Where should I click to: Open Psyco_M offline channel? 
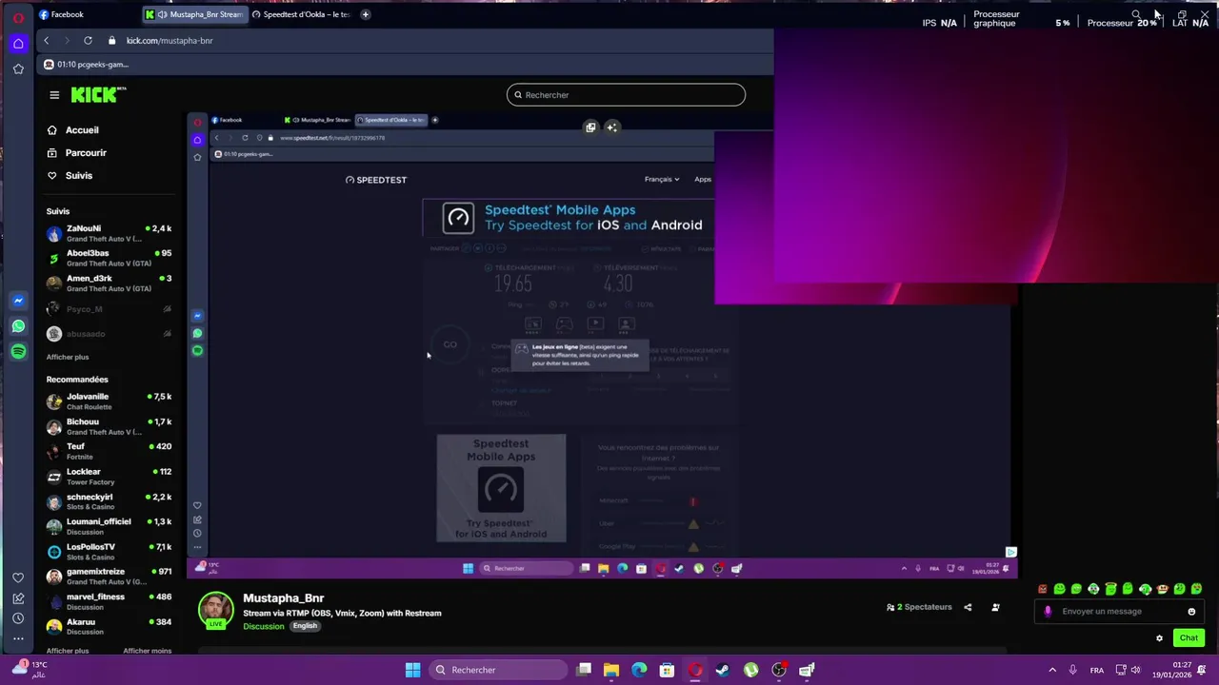[109, 309]
